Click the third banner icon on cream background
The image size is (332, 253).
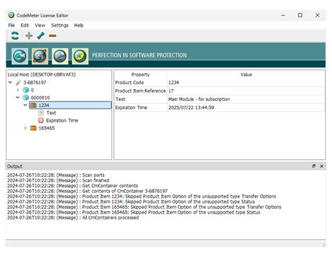tap(60, 56)
